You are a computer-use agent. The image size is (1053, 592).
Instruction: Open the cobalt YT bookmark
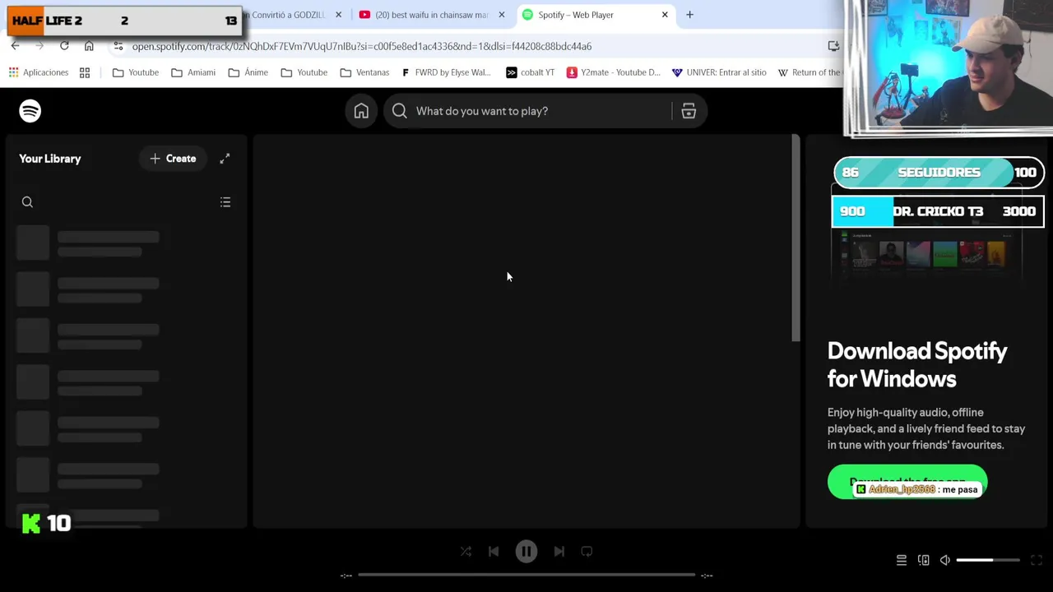pos(530,72)
